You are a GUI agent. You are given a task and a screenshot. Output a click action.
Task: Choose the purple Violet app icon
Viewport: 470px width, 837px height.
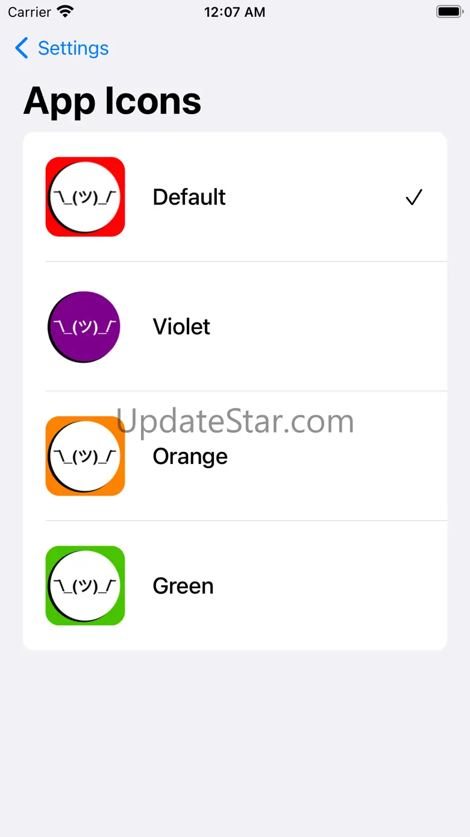point(84,326)
